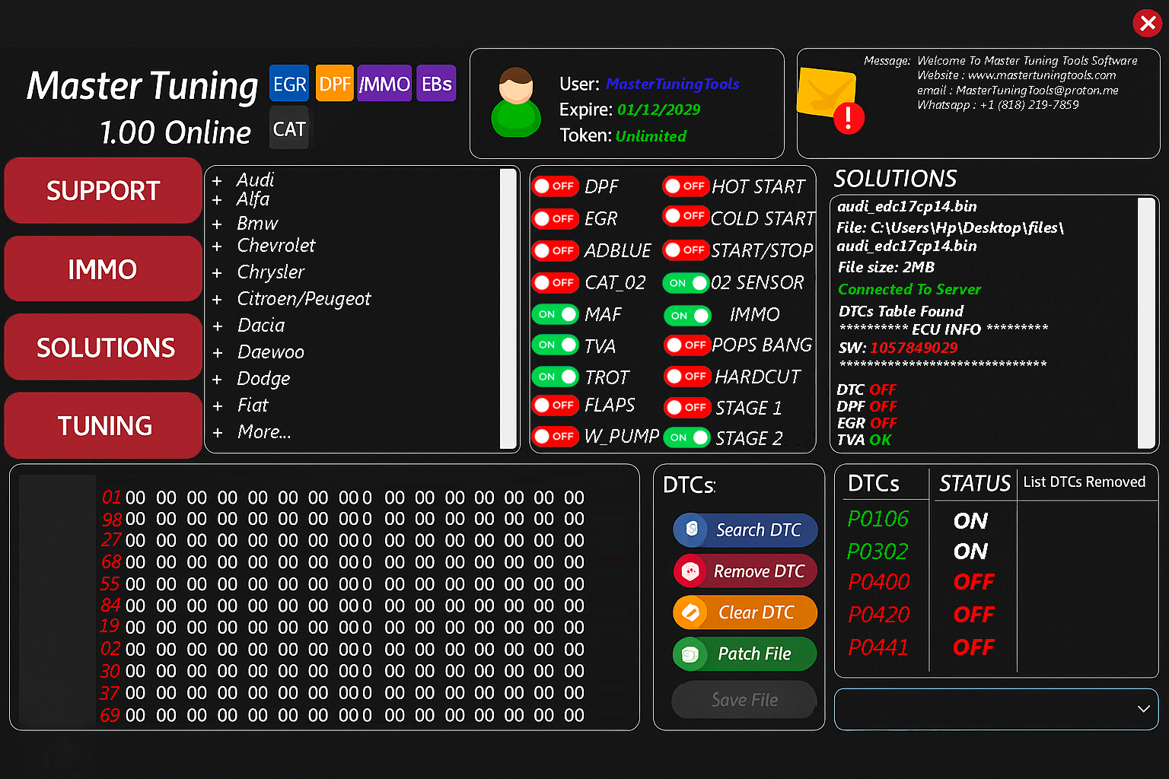Disable the IMMO toggle switch
The image size is (1169, 779).
[x=688, y=315]
